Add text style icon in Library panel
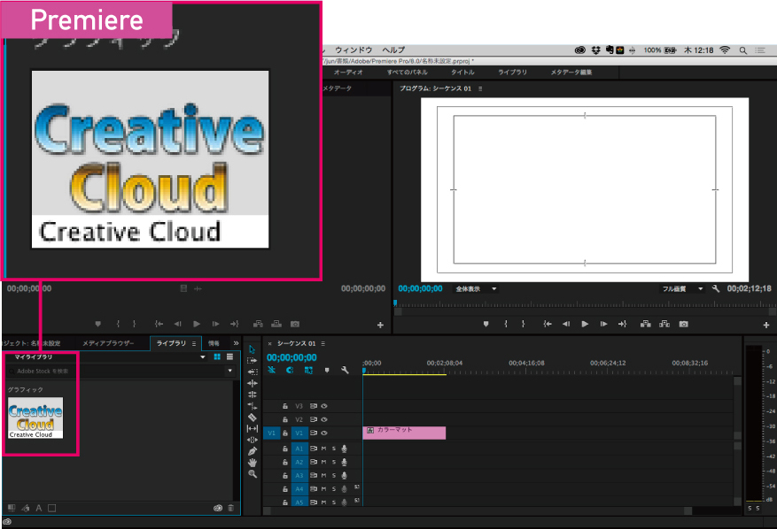The width and height of the screenshot is (777, 529). pos(39,508)
